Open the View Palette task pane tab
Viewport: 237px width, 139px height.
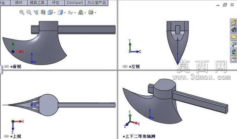[234, 44]
